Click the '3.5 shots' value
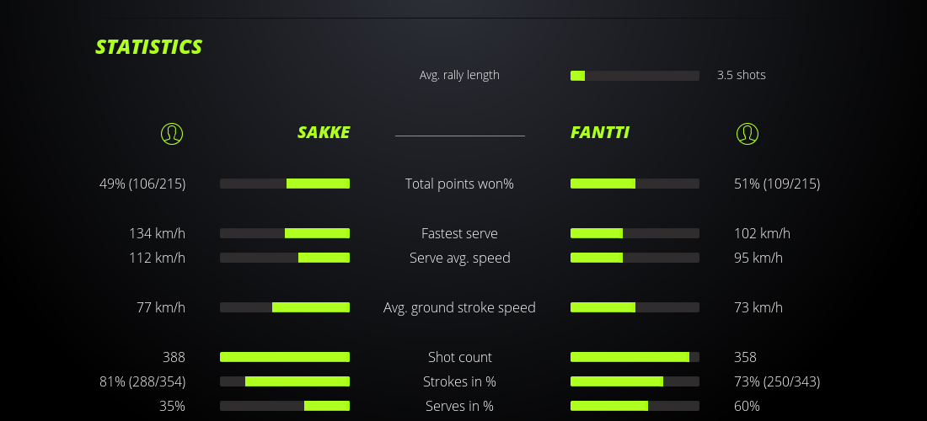This screenshot has width=927, height=421. (x=741, y=75)
